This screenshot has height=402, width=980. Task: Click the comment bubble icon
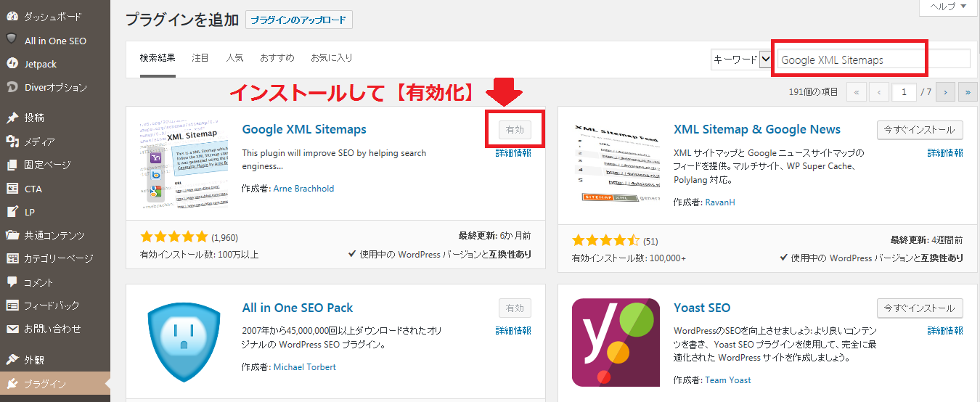tap(12, 282)
